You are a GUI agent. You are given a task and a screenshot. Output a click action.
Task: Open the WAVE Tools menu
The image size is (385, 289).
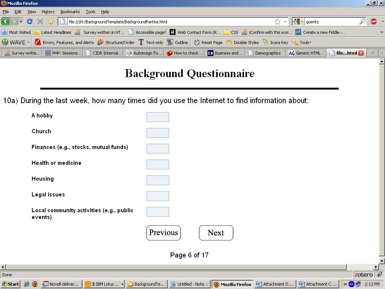301,42
